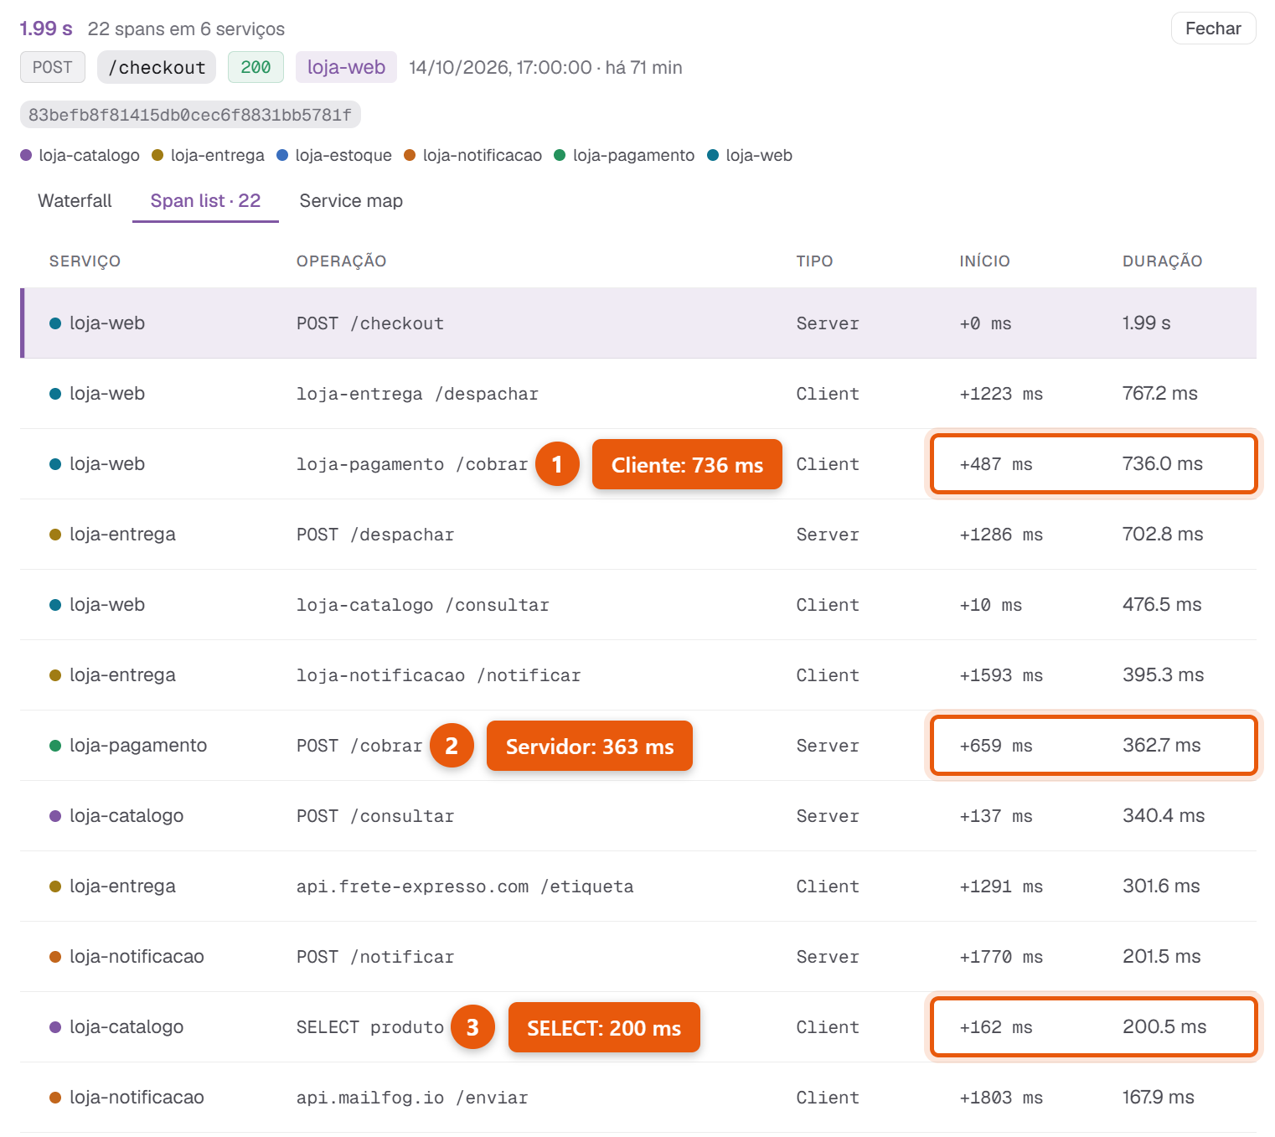The height and width of the screenshot is (1137, 1275).
Task: Click the 476.5 ms duration cell
Action: (1161, 605)
